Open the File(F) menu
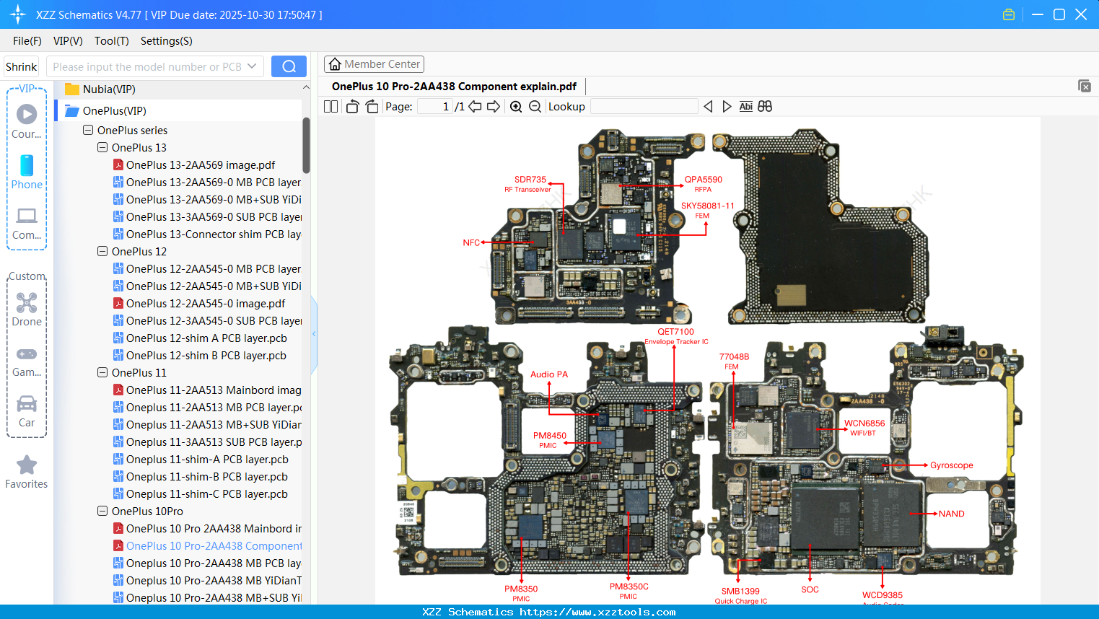This screenshot has width=1099, height=619. pos(27,41)
